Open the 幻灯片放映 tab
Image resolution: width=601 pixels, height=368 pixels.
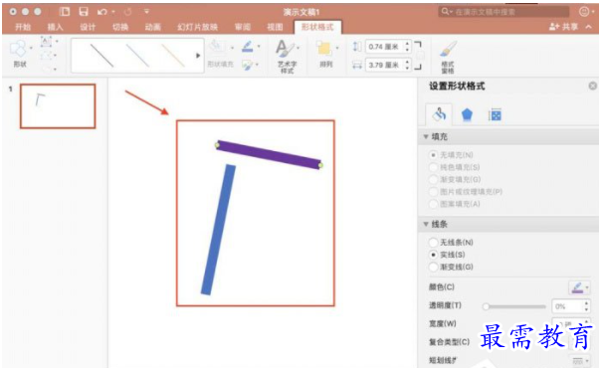197,27
